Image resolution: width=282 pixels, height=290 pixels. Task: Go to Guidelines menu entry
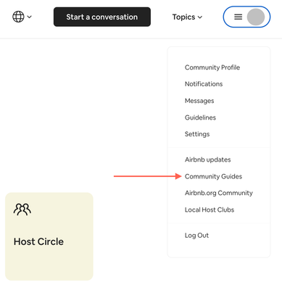coord(200,117)
